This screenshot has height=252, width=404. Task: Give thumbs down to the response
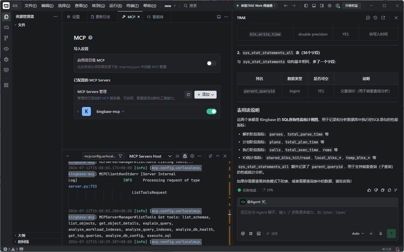point(376,190)
